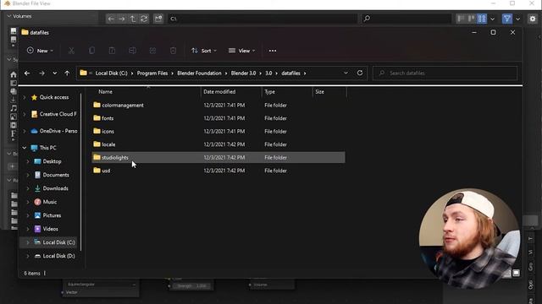Click the 3.0 breadcrumb segment

pyautogui.click(x=268, y=73)
